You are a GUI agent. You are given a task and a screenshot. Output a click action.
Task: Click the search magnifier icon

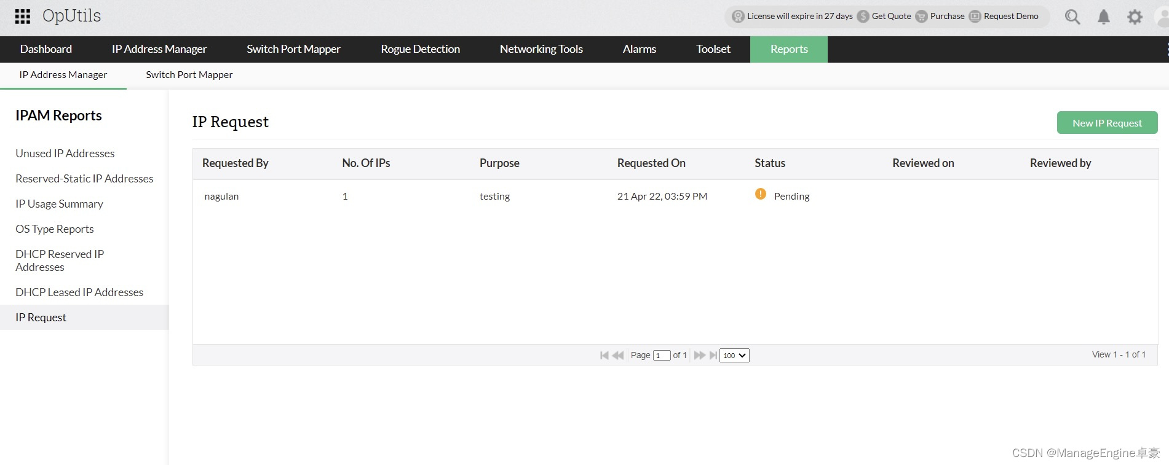[x=1072, y=17]
